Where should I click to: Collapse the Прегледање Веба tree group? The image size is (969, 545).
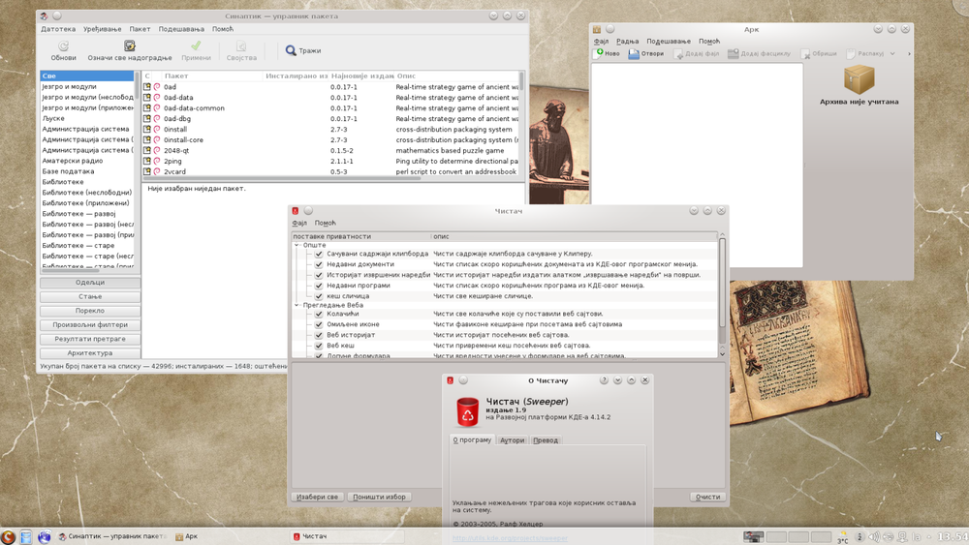tap(297, 305)
